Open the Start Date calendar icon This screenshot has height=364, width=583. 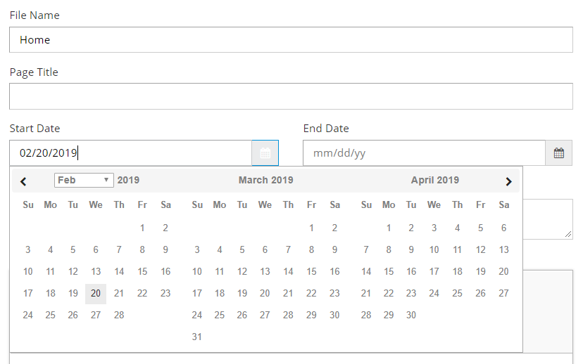(265, 153)
